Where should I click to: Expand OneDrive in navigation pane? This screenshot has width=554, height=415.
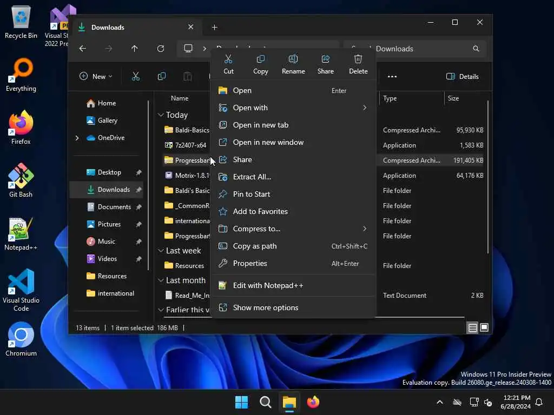[77, 138]
